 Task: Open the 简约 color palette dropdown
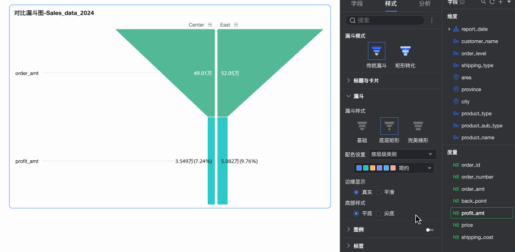tap(394, 168)
